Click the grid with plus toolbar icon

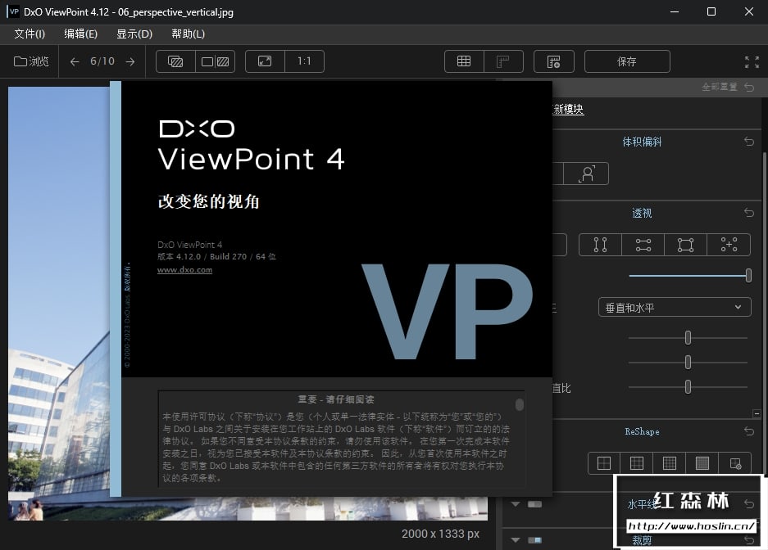point(554,61)
